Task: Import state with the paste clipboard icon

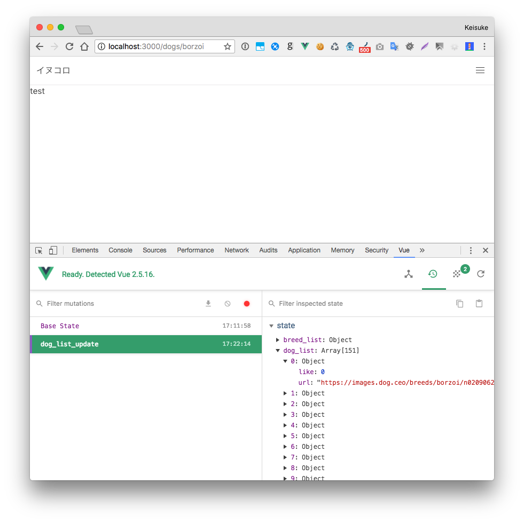Action: (x=479, y=303)
